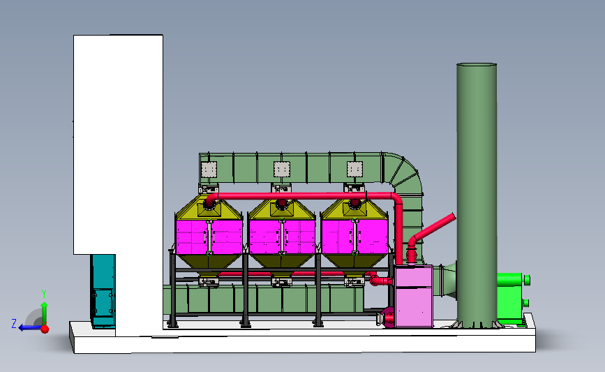This screenshot has width=605, height=372.
Task: Select the middle magenta adsorption box
Action: pos(282,237)
